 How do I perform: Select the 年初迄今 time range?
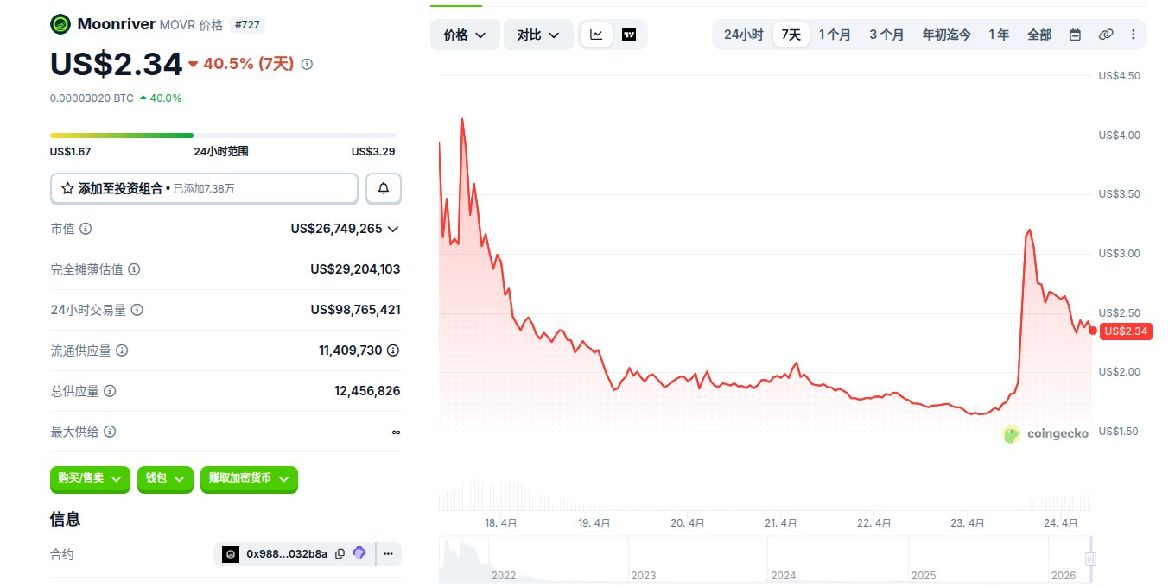(x=947, y=35)
